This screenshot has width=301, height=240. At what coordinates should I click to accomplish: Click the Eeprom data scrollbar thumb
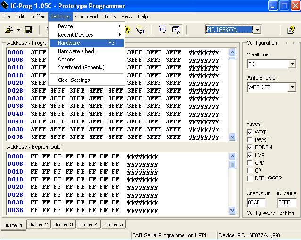pyautogui.click(x=232, y=165)
